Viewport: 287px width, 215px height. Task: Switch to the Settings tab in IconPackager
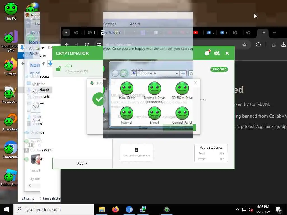(110, 24)
